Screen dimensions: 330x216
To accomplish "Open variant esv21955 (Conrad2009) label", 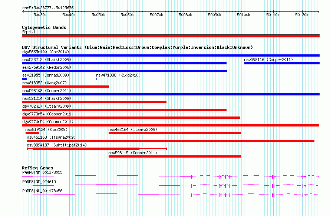I will 46,75.
